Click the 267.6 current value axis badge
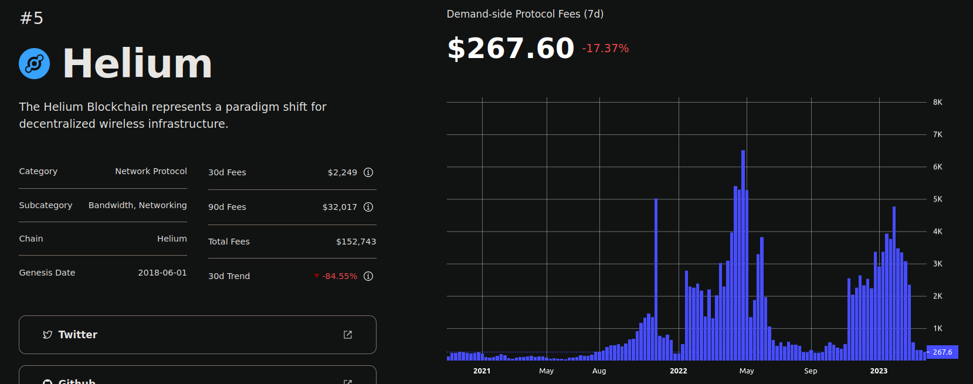This screenshot has width=973, height=384. click(942, 352)
